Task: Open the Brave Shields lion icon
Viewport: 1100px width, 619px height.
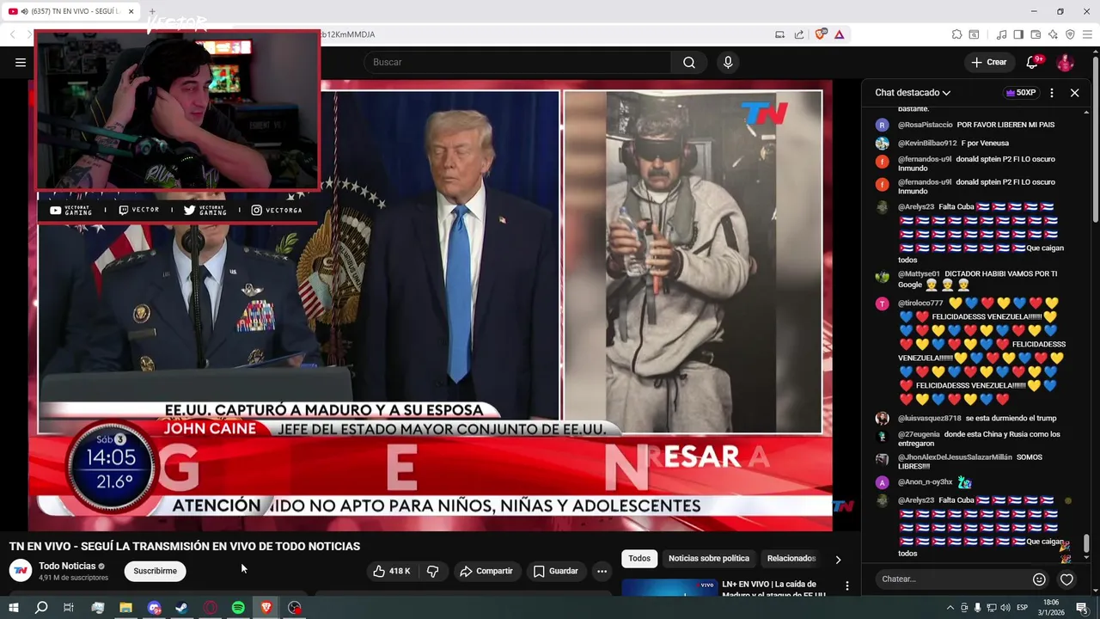Action: [821, 34]
